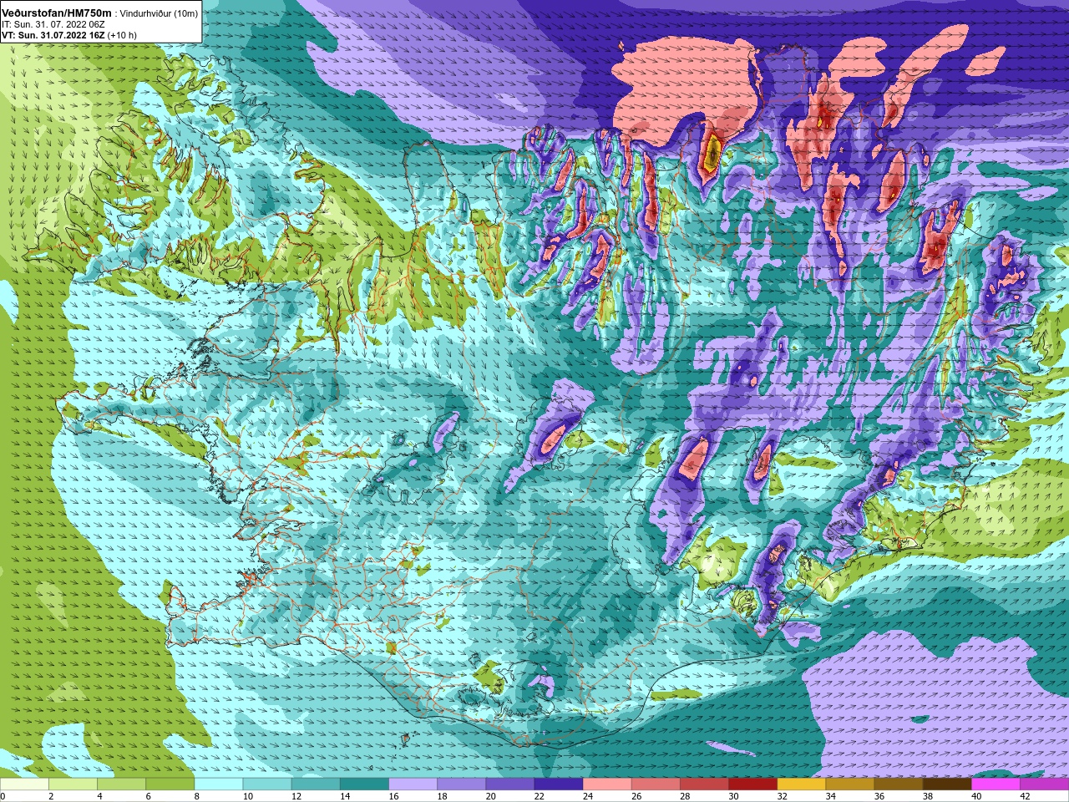1069x802 pixels.
Task: Select the legend number 16
Action: pos(393,796)
